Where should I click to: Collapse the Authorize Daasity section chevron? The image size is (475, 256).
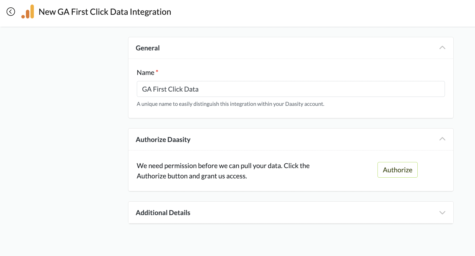pyautogui.click(x=442, y=139)
